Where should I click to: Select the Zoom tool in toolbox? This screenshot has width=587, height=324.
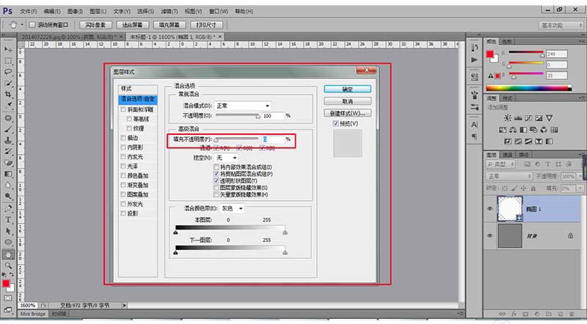tap(8, 265)
